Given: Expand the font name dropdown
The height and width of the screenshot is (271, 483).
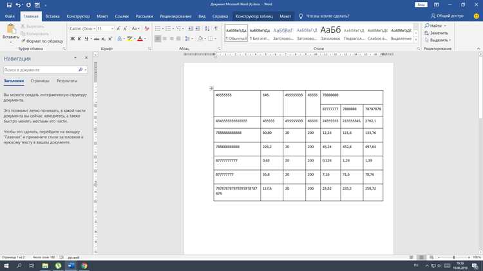Looking at the screenshot, I should coord(95,28).
